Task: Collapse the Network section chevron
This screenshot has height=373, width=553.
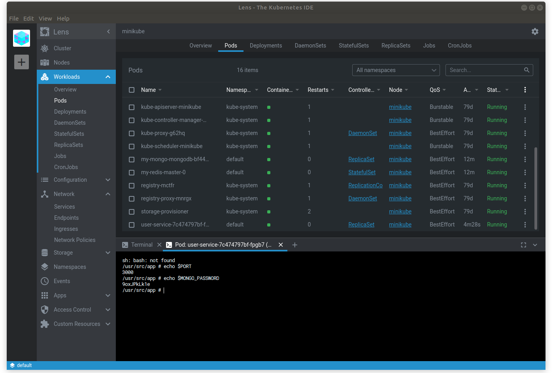Action: pyautogui.click(x=108, y=194)
